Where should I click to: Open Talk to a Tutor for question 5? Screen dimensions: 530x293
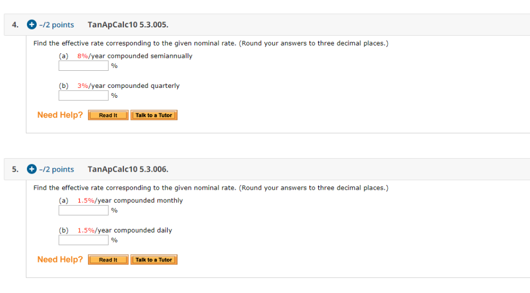154,259
